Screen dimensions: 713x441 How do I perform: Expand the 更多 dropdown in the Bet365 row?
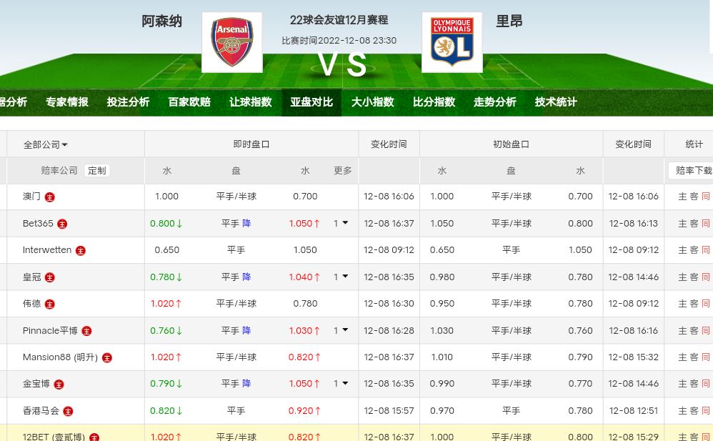coord(341,223)
